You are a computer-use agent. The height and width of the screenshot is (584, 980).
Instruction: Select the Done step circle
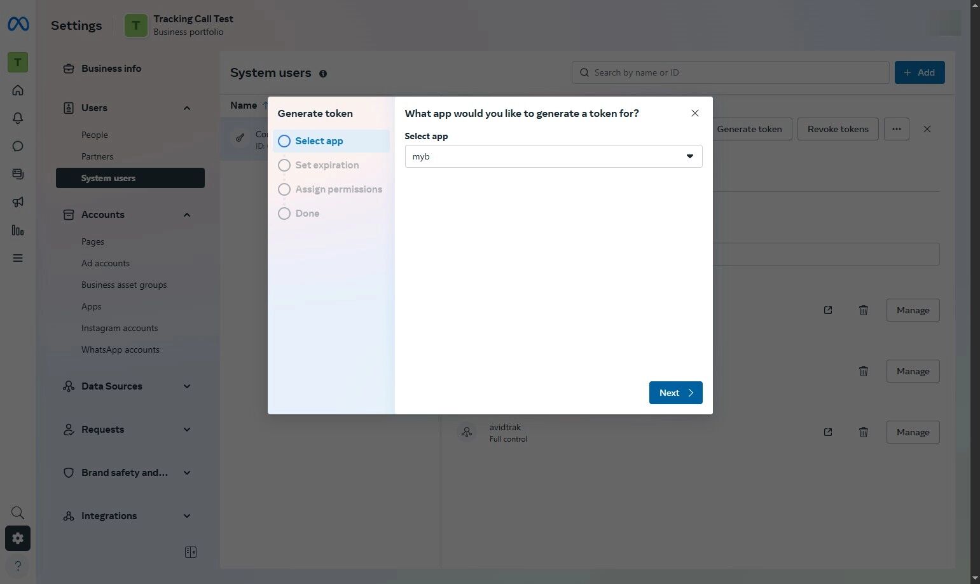coord(284,213)
